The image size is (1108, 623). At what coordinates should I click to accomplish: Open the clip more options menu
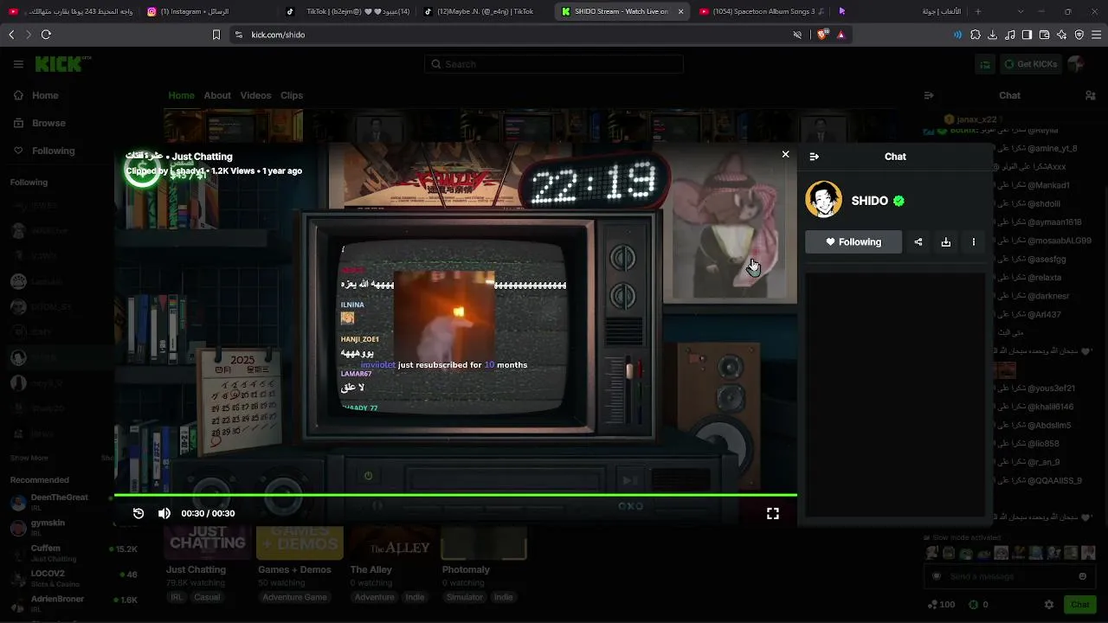974,242
